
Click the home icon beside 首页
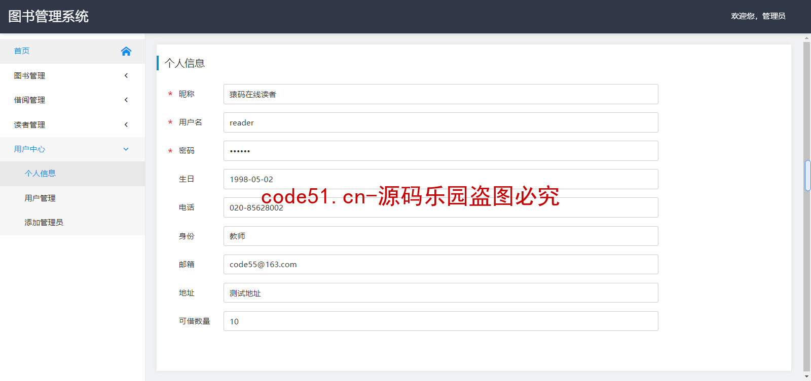pos(126,51)
